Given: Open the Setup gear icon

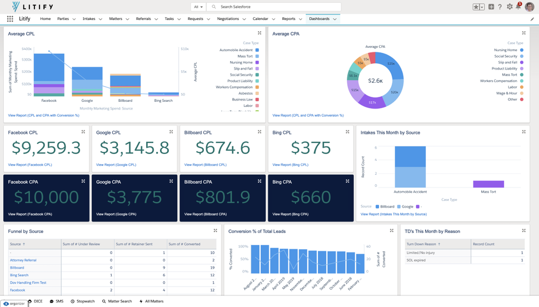Looking at the screenshot, I should click(x=510, y=7).
